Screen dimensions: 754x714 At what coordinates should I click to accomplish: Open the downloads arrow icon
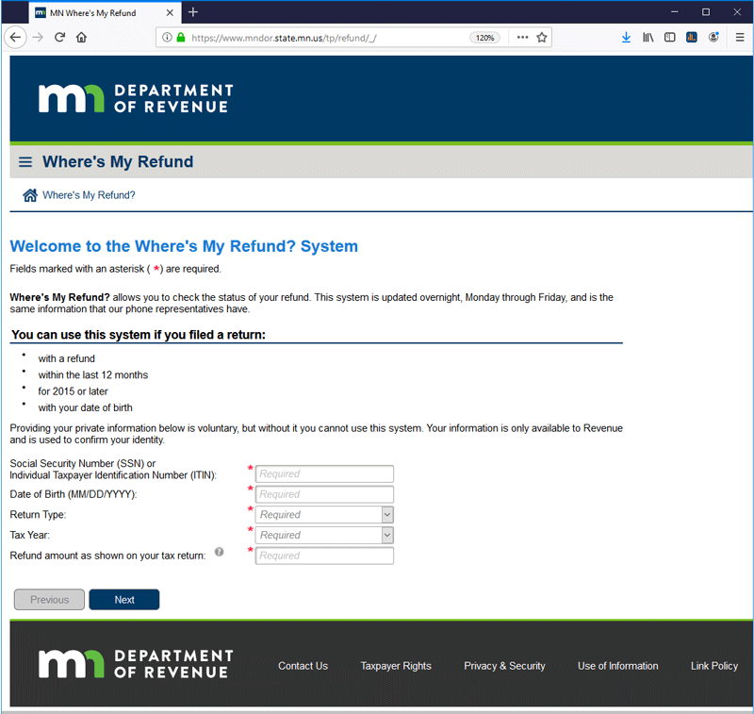point(626,38)
